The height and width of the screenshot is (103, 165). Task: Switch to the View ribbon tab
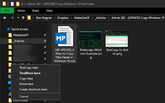click(x=49, y=11)
